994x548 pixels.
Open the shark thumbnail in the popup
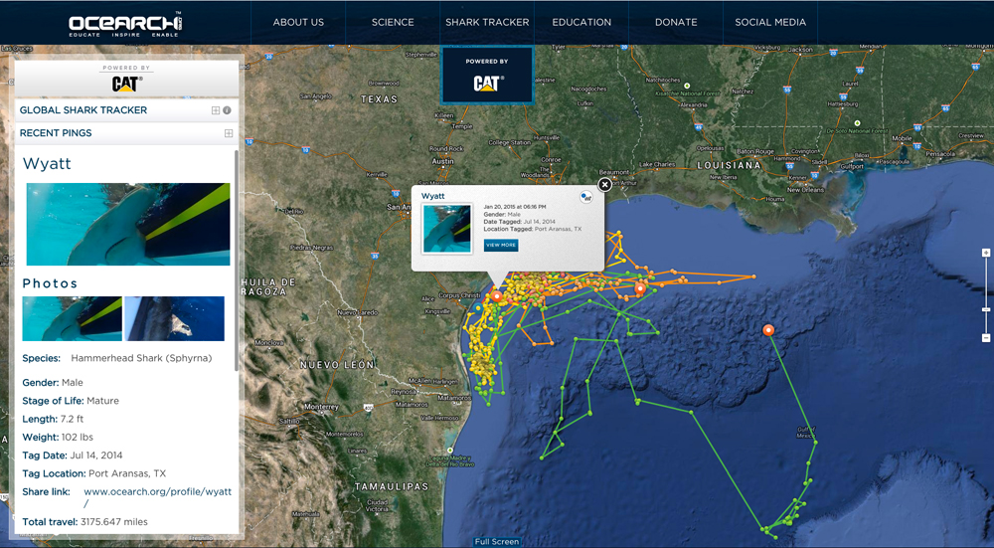447,229
